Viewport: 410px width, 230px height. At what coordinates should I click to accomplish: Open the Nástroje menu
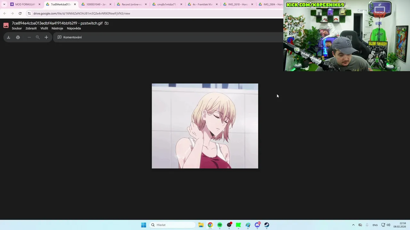click(57, 28)
